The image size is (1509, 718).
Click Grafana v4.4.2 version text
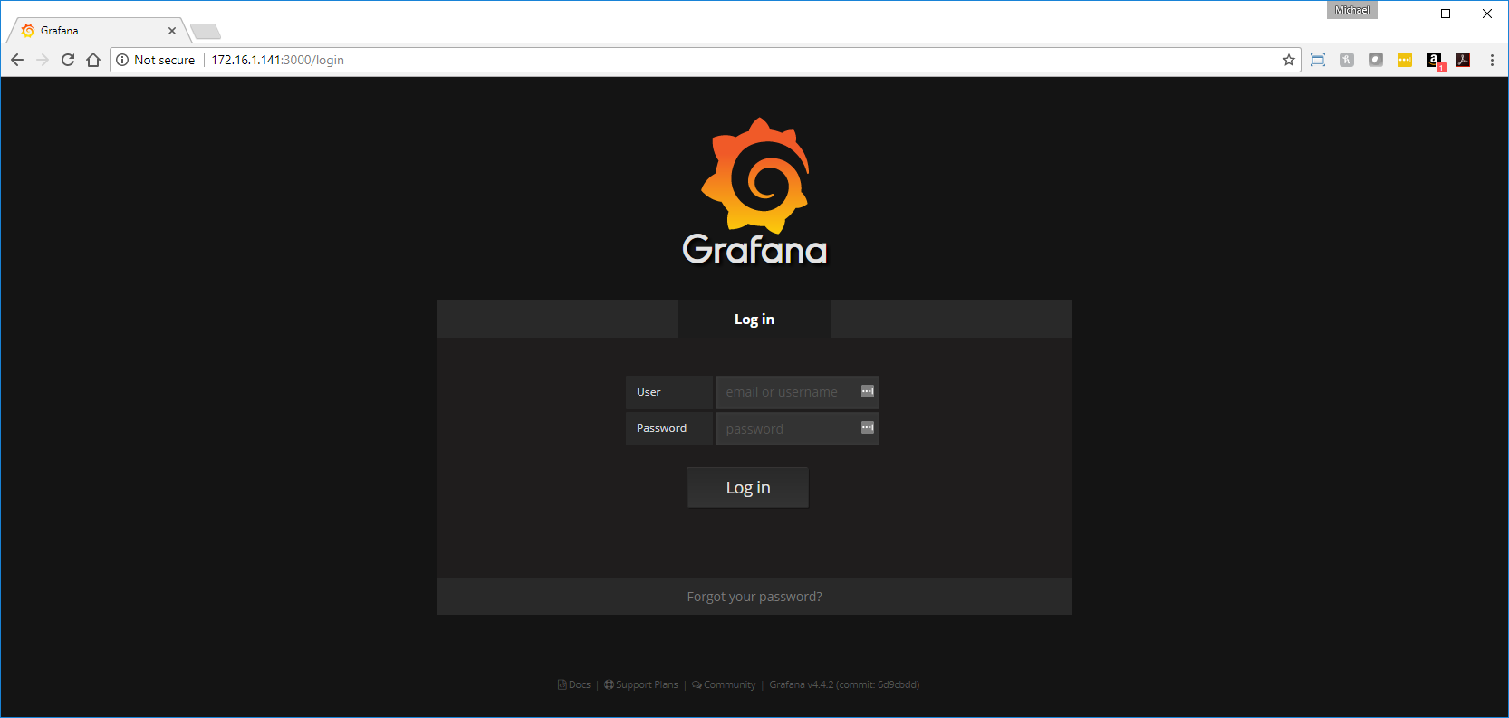(x=844, y=684)
